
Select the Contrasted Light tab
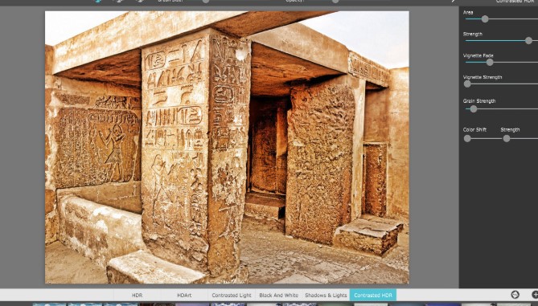coord(232,295)
